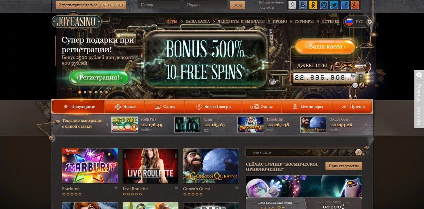The width and height of the screenshot is (424, 209).
Task: Show previous winnings with left arrow
Action: (107, 125)
